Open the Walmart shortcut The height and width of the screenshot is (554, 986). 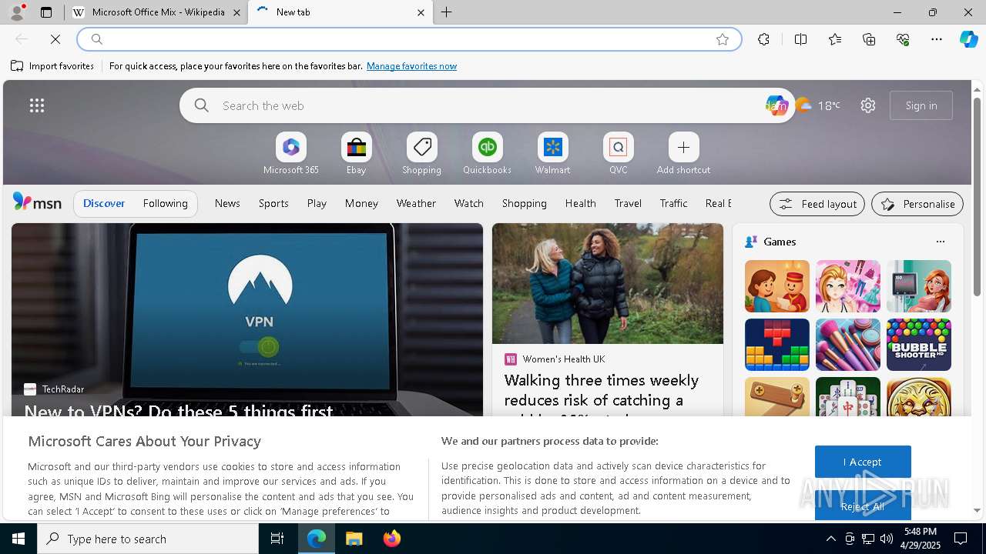[x=552, y=153]
